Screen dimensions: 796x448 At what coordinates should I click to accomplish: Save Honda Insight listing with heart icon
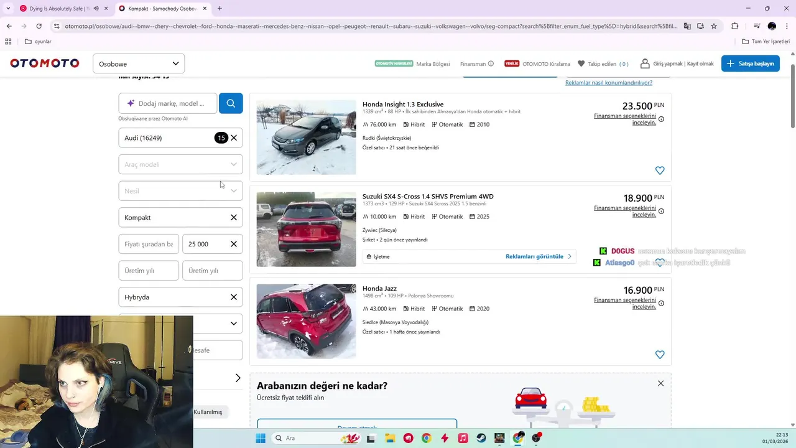coord(660,170)
